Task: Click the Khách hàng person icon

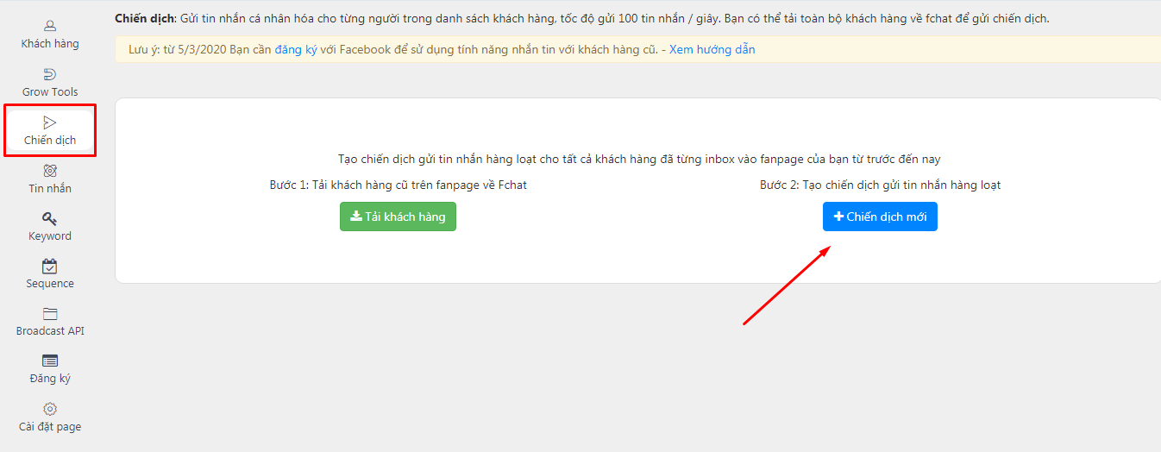Action: pos(50,27)
